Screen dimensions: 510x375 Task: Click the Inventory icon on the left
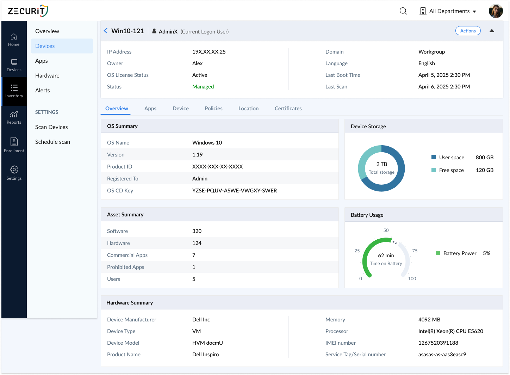(x=14, y=91)
